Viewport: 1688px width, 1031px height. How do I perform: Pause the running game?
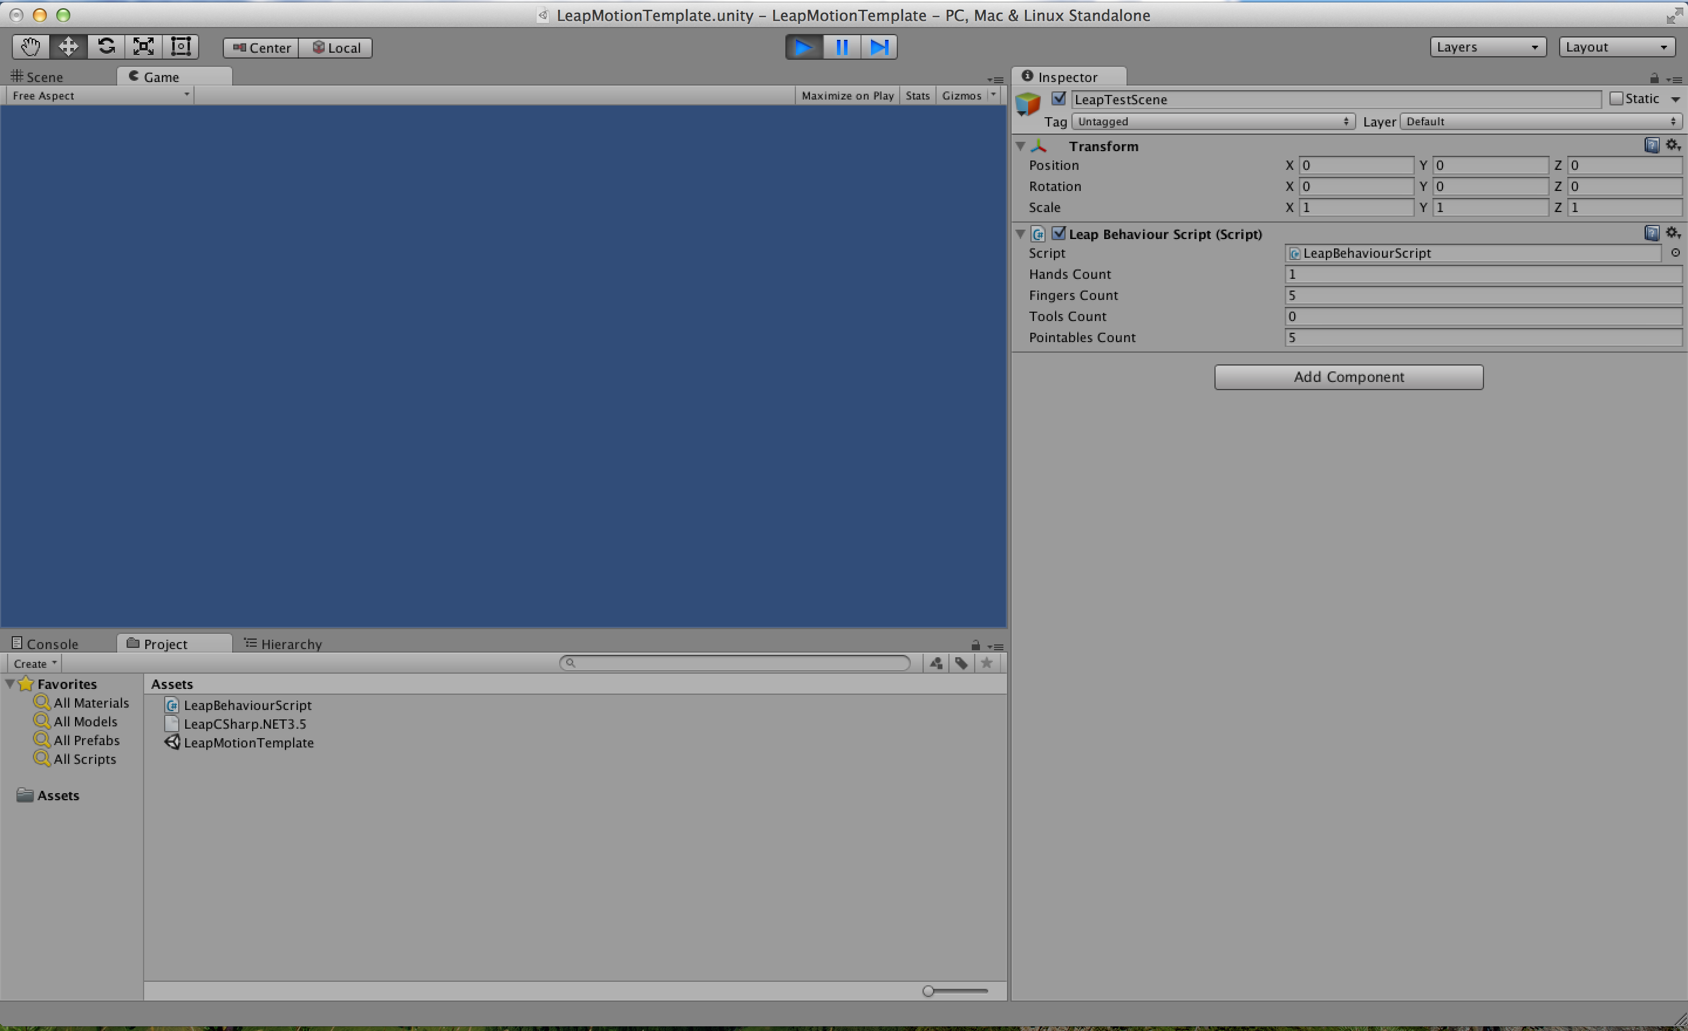click(842, 47)
